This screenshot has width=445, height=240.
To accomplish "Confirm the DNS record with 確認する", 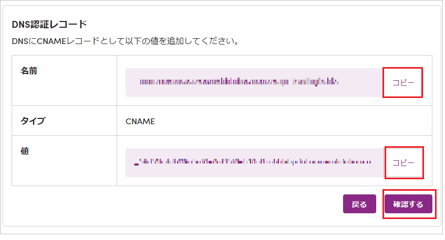I will 408,204.
